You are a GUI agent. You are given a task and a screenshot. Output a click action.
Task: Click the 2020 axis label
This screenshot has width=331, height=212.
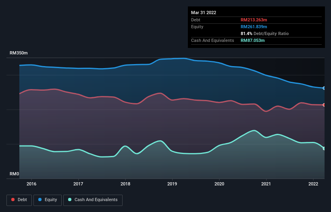[x=219, y=184]
